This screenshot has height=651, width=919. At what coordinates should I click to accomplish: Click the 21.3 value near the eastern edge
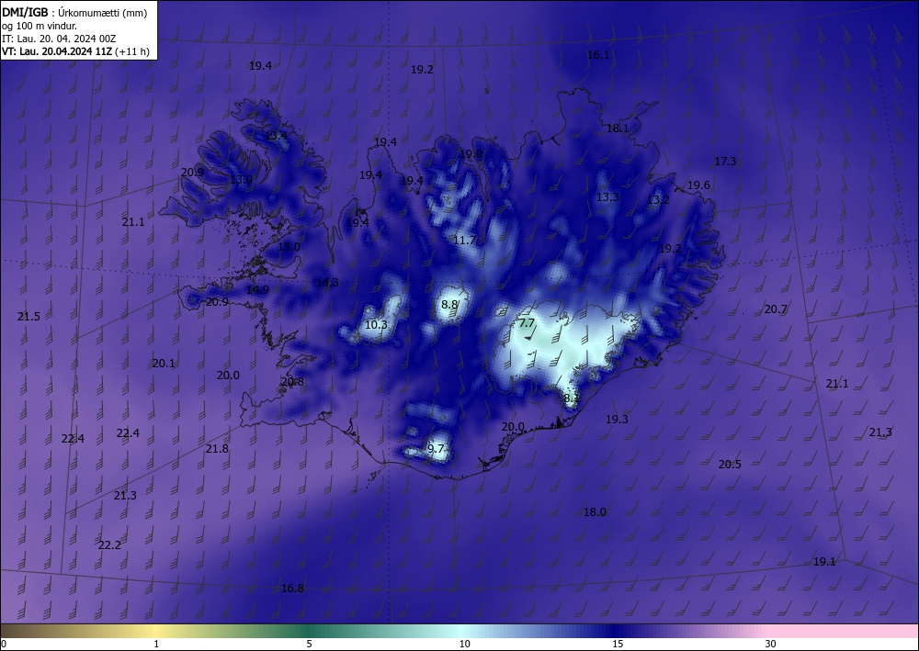(x=880, y=432)
